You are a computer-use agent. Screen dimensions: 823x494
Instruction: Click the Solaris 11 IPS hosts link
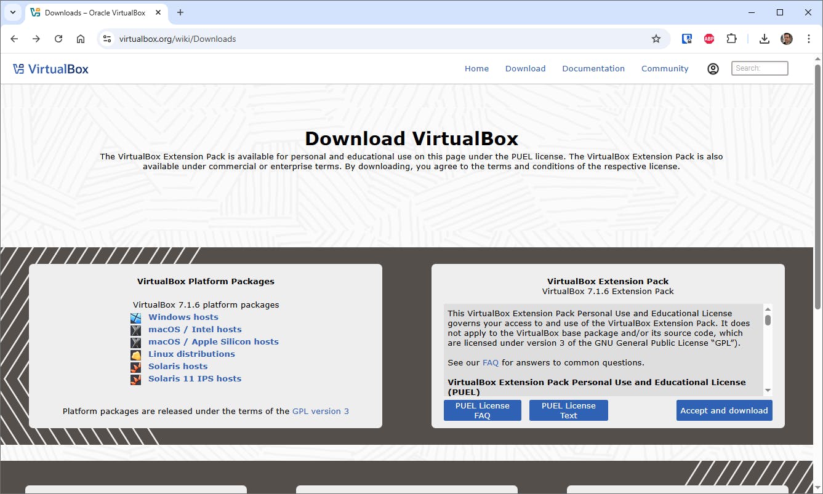coord(195,379)
